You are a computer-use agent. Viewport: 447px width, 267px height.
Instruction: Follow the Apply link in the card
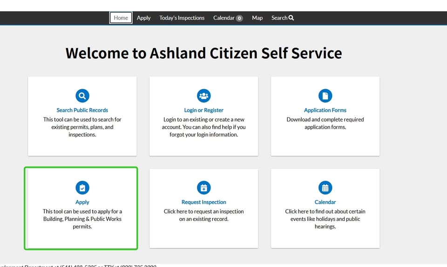(x=82, y=202)
